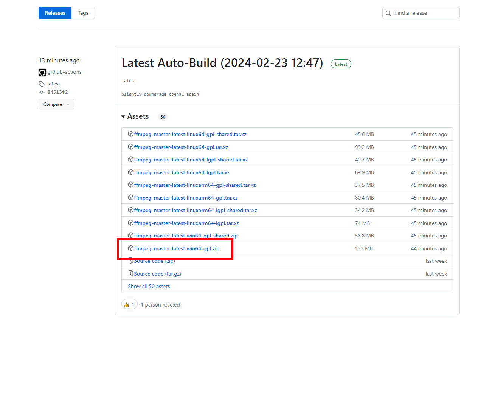Download ffmpeg-master-latest-linux64-gpl-shared.tar.xz
Image resolution: width=498 pixels, height=414 pixels.
pyautogui.click(x=190, y=134)
